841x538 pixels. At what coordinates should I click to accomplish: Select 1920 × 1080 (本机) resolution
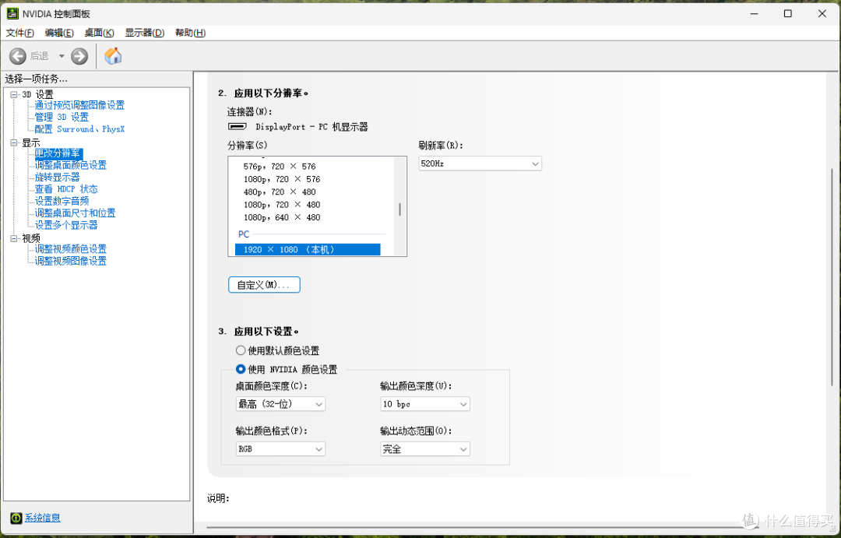(x=308, y=249)
